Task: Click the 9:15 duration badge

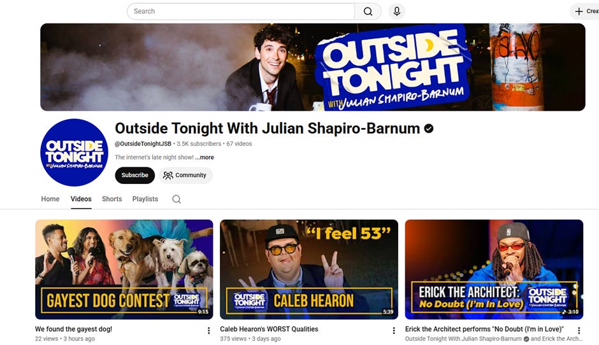Action: pos(203,312)
